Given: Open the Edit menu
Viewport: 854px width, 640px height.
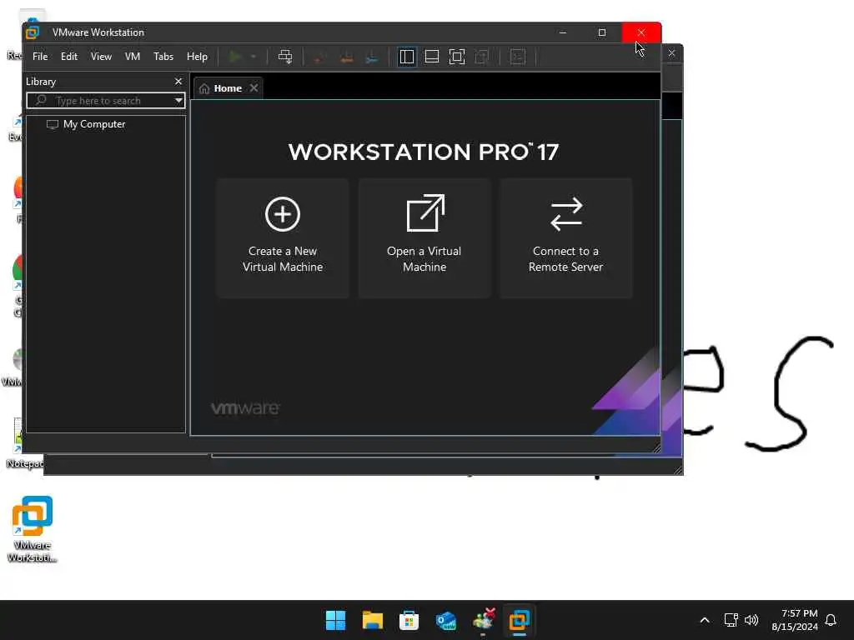Looking at the screenshot, I should pyautogui.click(x=69, y=57).
